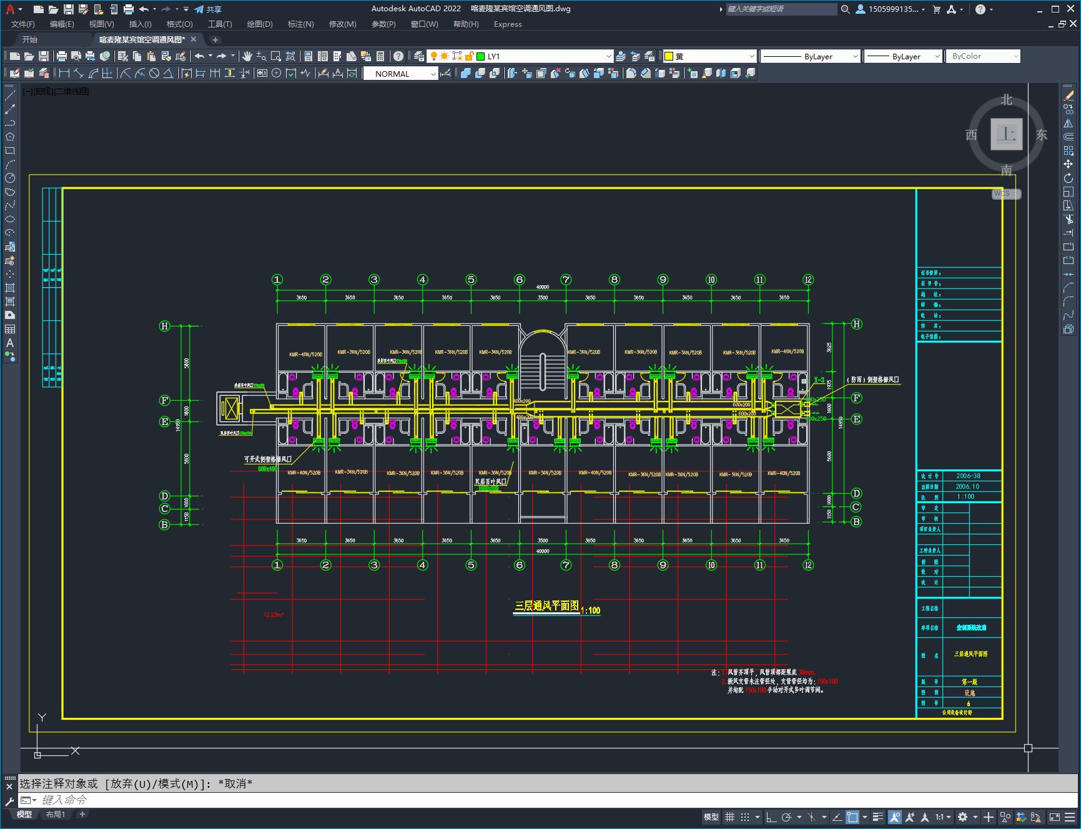Viewport: 1081px width, 829px height.
Task: Switch to the 开始 tab
Action: (30, 39)
